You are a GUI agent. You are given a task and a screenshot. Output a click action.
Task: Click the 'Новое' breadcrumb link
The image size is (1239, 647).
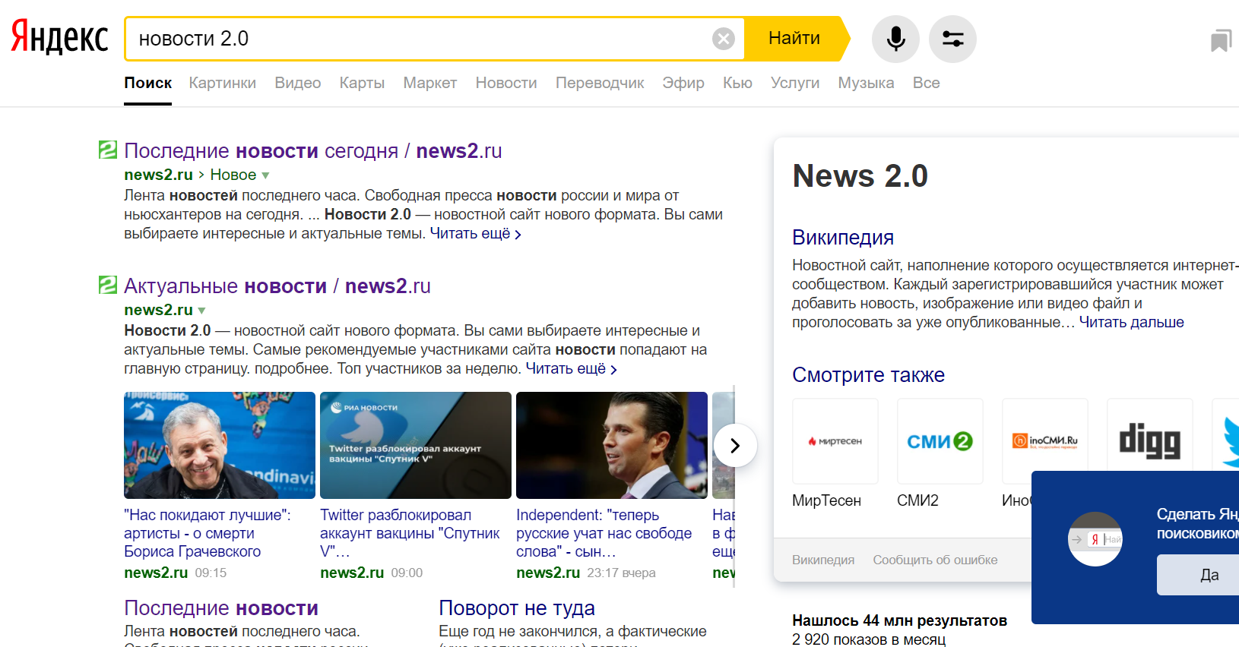tap(233, 175)
